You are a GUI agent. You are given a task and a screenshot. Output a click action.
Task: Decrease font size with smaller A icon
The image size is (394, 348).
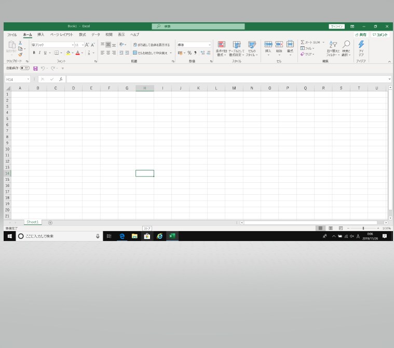(x=93, y=45)
